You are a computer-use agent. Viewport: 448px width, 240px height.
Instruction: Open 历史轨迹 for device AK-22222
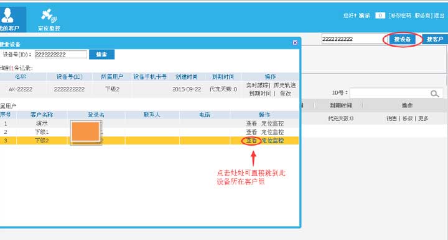click(x=284, y=85)
